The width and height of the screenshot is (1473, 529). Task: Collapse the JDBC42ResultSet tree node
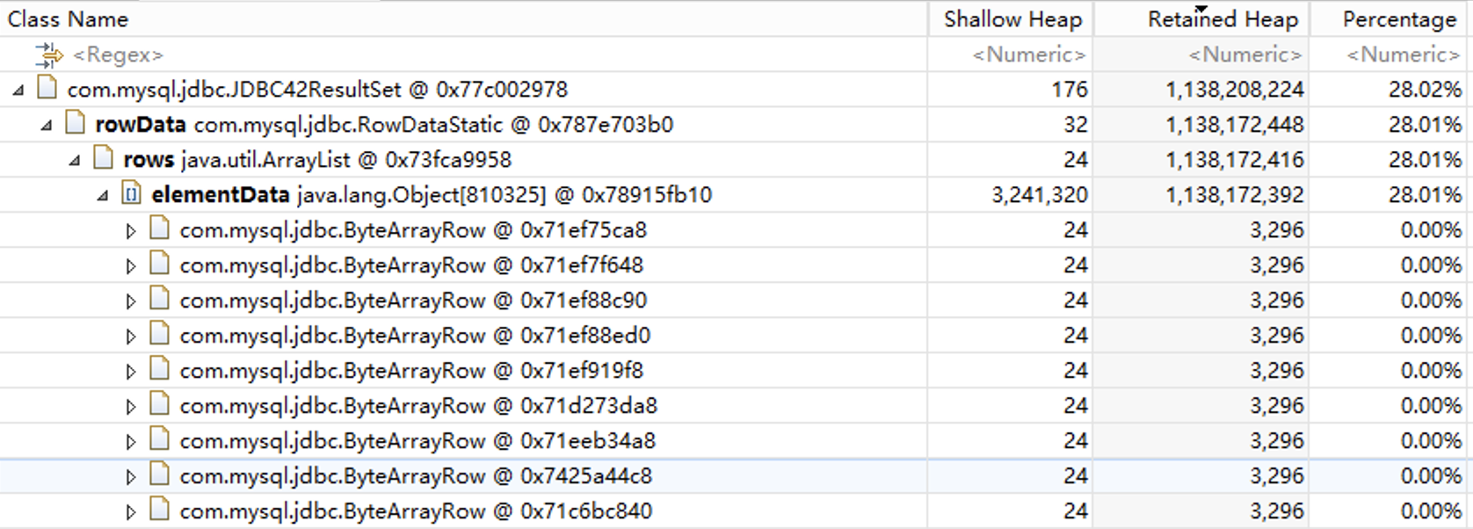[18, 90]
